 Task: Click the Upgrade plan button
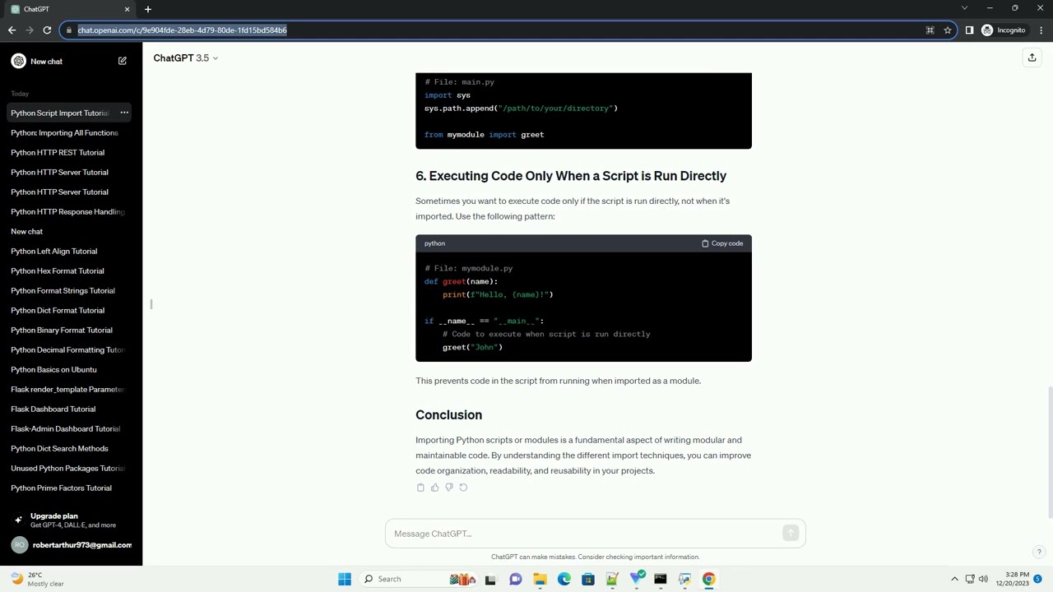click(71, 520)
